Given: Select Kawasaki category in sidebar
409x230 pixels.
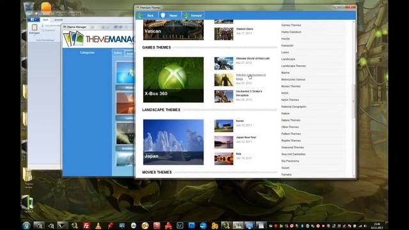Looking at the screenshot, I should [x=287, y=45].
